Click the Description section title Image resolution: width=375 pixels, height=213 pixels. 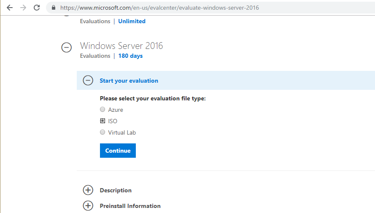tap(116, 190)
